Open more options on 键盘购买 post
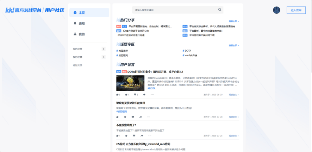This screenshot has width=312, height=152. tap(149, 117)
